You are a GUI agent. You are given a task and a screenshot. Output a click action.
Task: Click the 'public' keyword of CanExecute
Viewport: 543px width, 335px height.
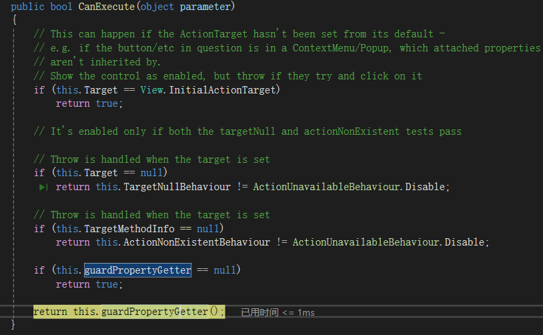27,6
